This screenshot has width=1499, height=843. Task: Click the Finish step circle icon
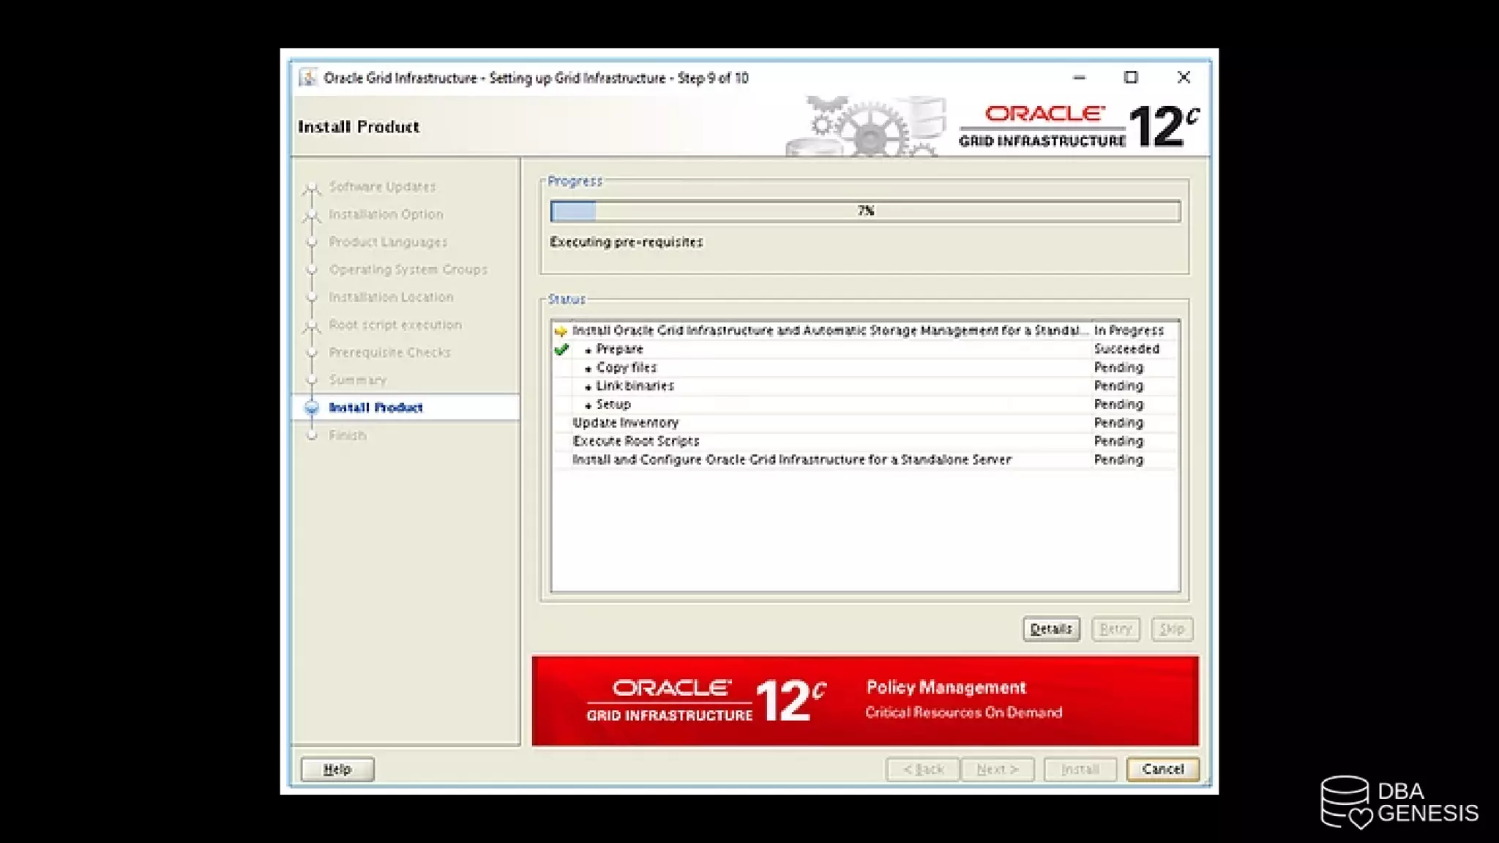pyautogui.click(x=312, y=435)
